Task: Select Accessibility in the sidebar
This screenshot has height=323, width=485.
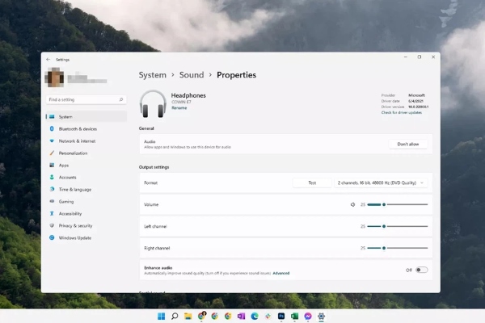Action: [70, 213]
